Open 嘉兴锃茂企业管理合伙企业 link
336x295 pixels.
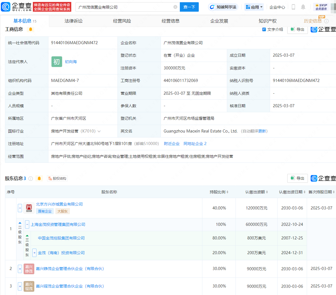(x=70, y=286)
